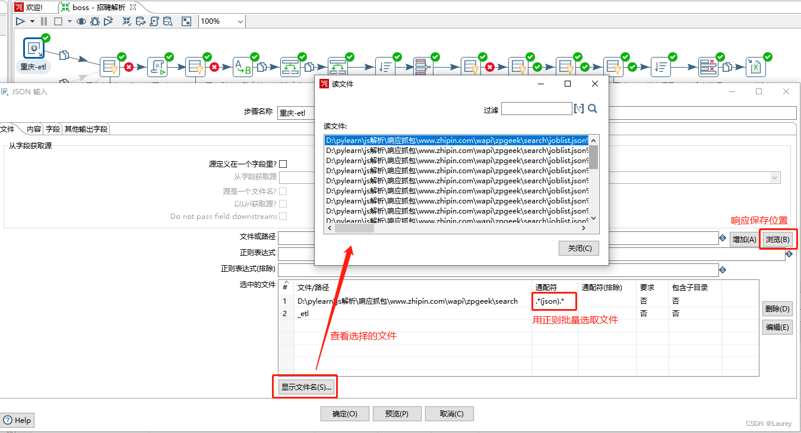Run impact analysis on database icon
The image size is (801, 433).
click(x=141, y=21)
